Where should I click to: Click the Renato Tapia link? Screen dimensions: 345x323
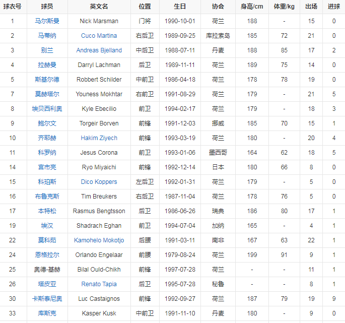(99, 284)
